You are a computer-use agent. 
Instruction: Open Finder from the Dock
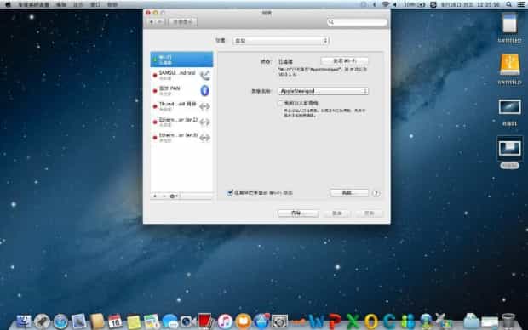point(24,321)
